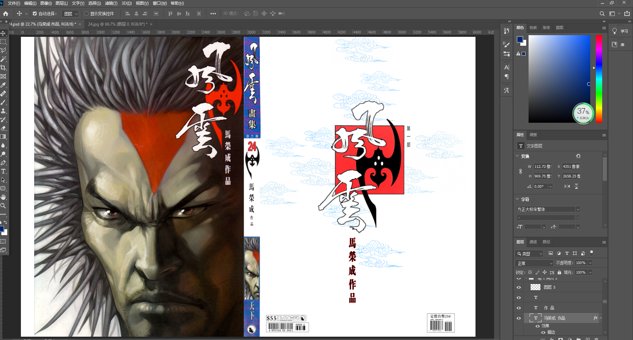Select the Pen tool
The width and height of the screenshot is (633, 340).
click(x=3, y=163)
